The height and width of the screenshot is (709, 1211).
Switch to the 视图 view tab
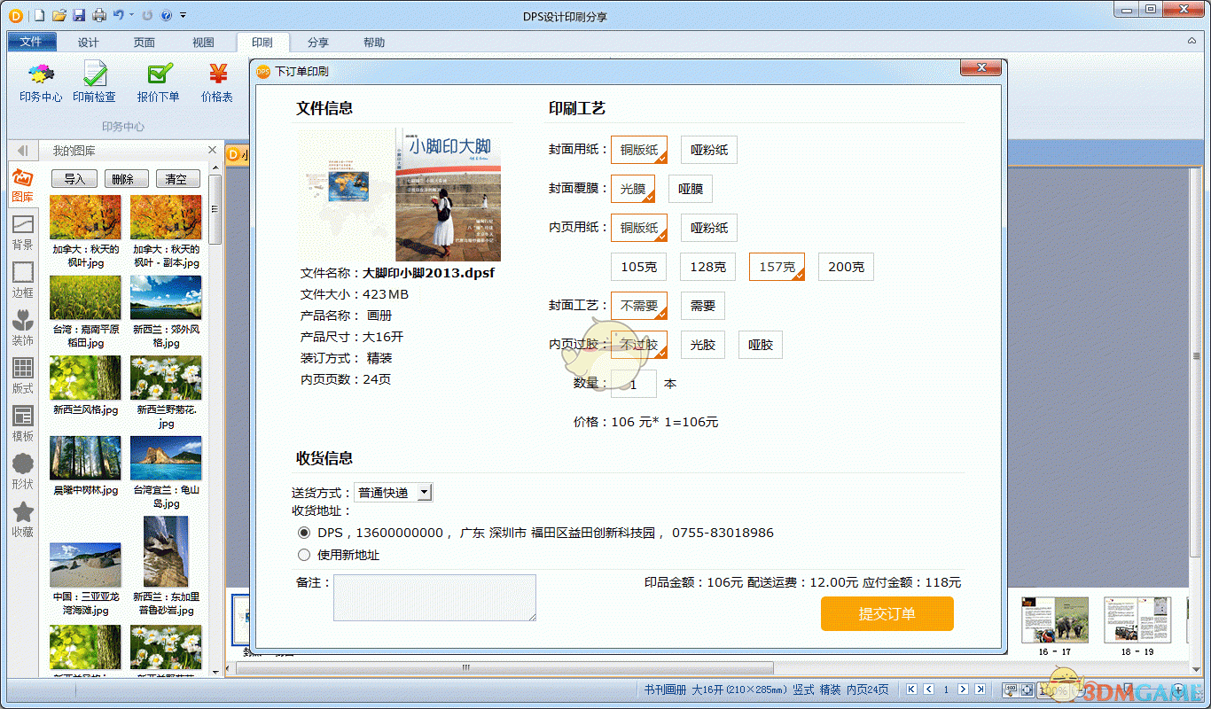click(203, 42)
